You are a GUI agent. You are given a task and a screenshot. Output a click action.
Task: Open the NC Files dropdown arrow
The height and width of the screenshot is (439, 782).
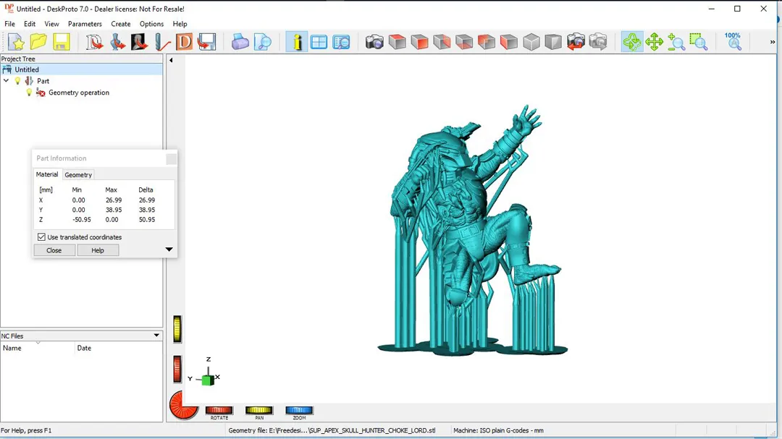(156, 336)
